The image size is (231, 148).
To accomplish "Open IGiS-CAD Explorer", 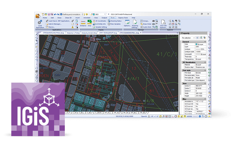I will [x=163, y=24].
